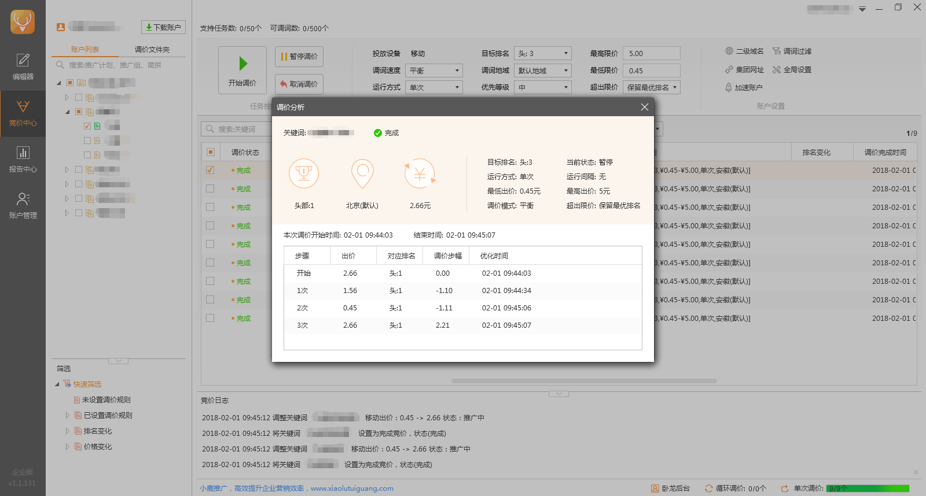This screenshot has width=926, height=496.
Task: Click the 调价步幅 column header in the dialog
Action: pyautogui.click(x=448, y=256)
